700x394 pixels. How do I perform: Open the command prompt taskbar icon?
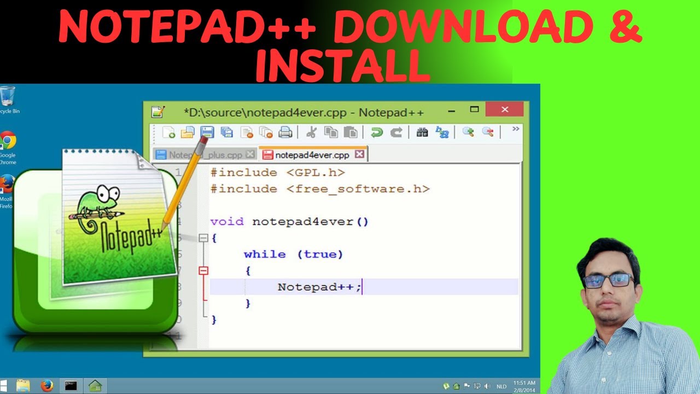click(x=71, y=385)
